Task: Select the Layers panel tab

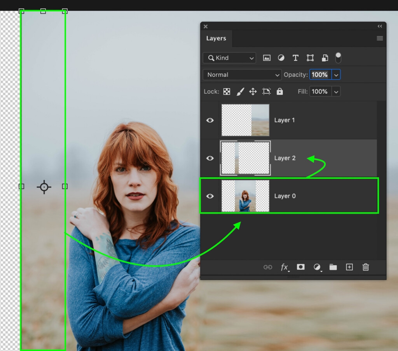Action: (216, 38)
